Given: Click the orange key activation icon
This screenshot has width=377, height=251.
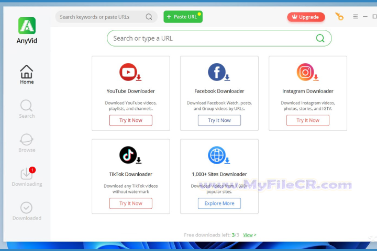Looking at the screenshot, I should pos(339,16).
